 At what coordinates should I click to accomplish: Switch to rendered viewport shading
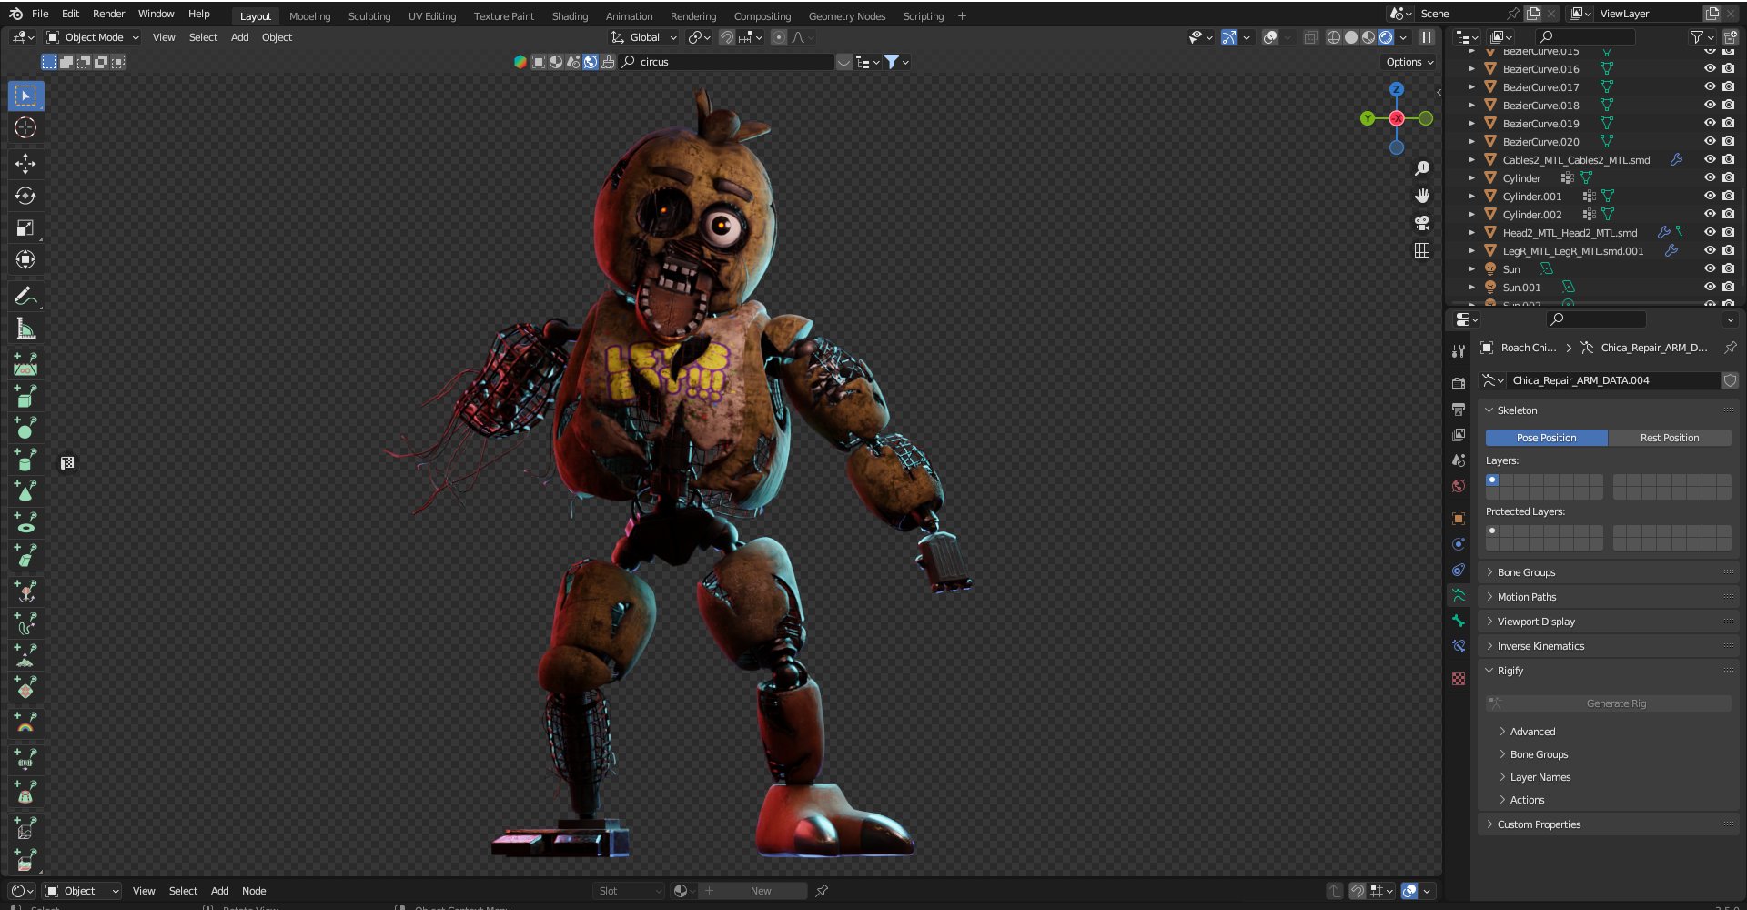tap(1386, 37)
